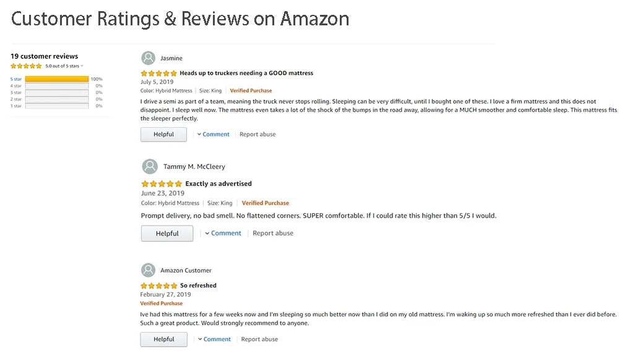Mark Jasmine's review as Helpful
The height and width of the screenshot is (364, 619).
coord(163,134)
